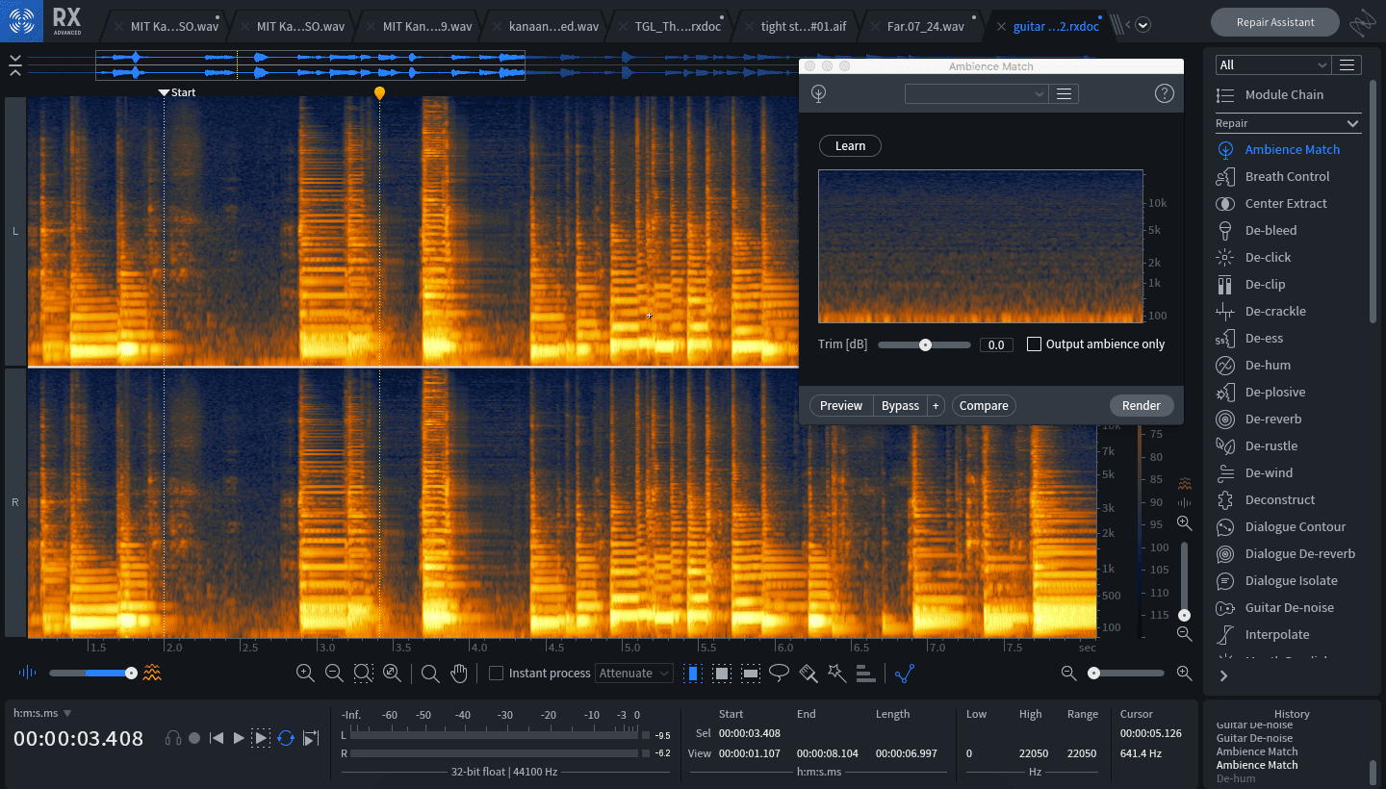
Task: Switch to the TGL_Th....rxdoc tab
Action: tap(678, 26)
